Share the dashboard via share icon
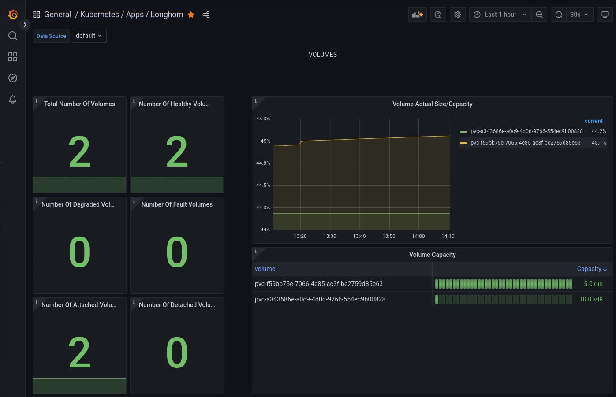The height and width of the screenshot is (397, 616). [x=206, y=15]
